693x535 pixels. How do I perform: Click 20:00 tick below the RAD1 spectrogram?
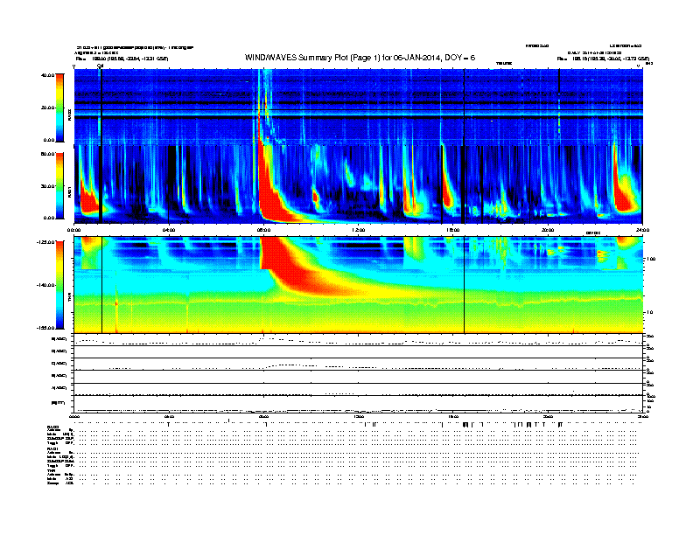point(548,230)
